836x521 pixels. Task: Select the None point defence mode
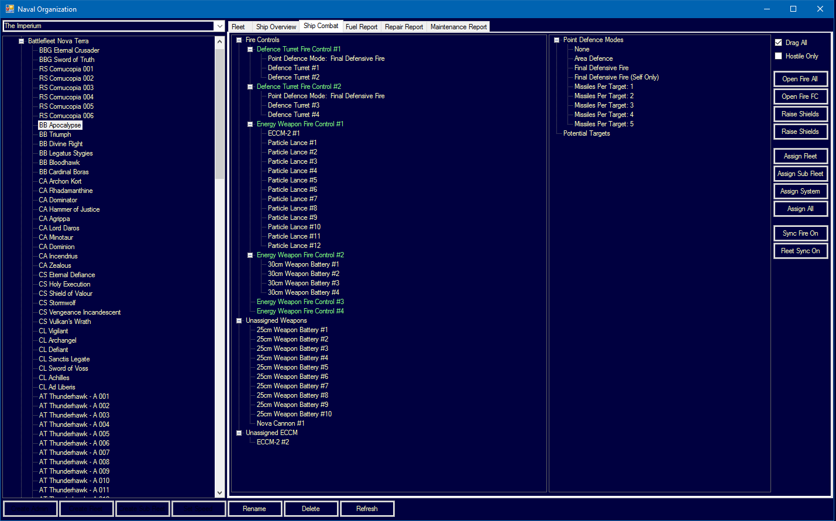point(582,49)
